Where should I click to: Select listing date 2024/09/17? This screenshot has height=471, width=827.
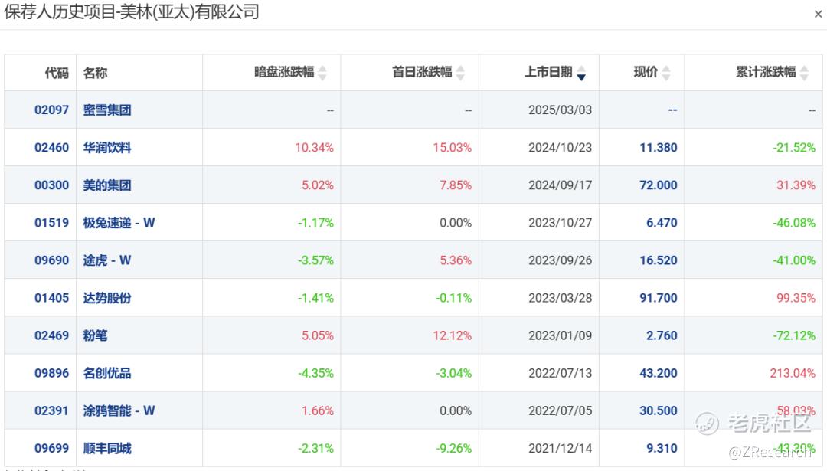click(x=560, y=185)
